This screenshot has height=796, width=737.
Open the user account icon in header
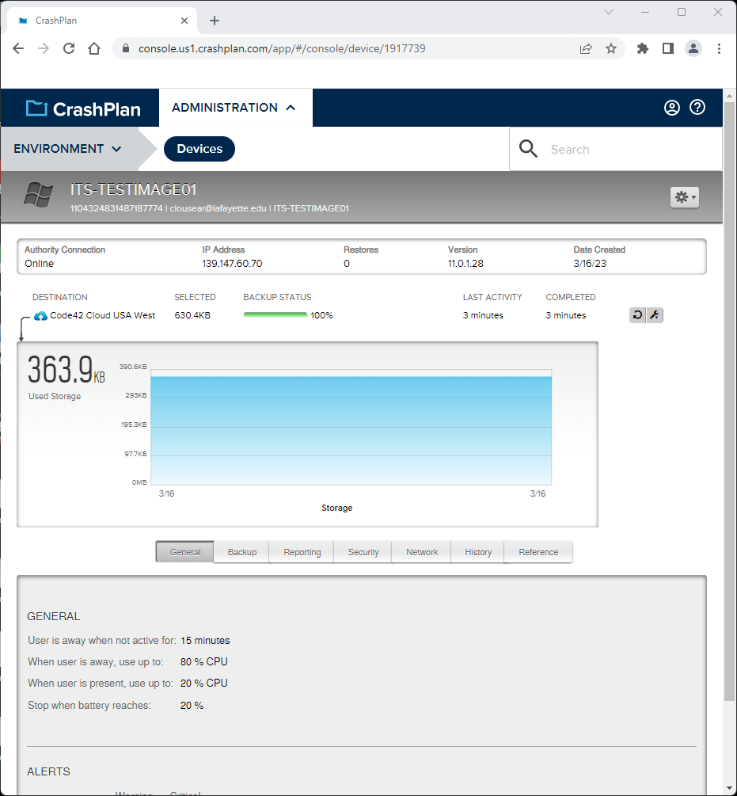point(671,108)
